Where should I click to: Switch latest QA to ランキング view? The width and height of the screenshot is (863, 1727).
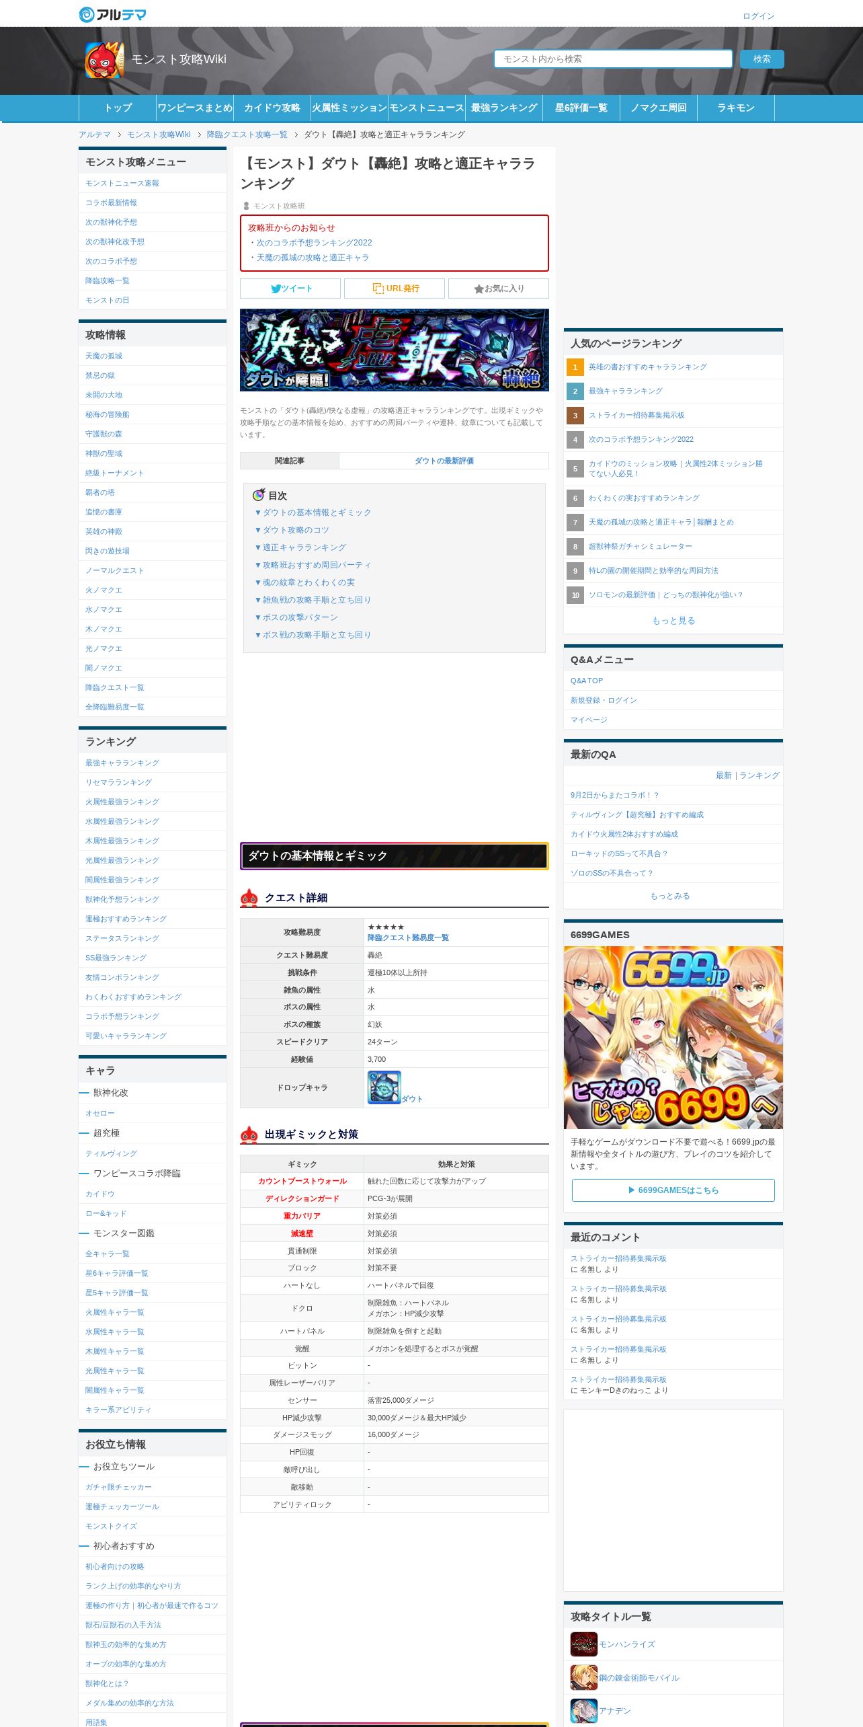coord(759,775)
